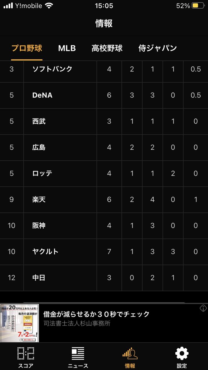The height and width of the screenshot is (370, 208).
Task: Tap the 楽天 team name
Action: pyautogui.click(x=39, y=199)
